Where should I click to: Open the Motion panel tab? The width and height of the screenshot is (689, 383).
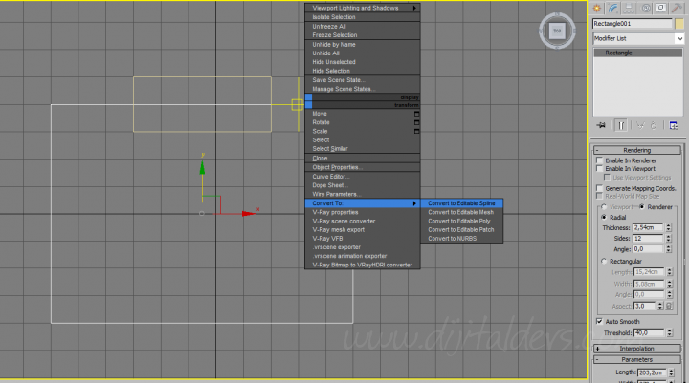tap(647, 8)
